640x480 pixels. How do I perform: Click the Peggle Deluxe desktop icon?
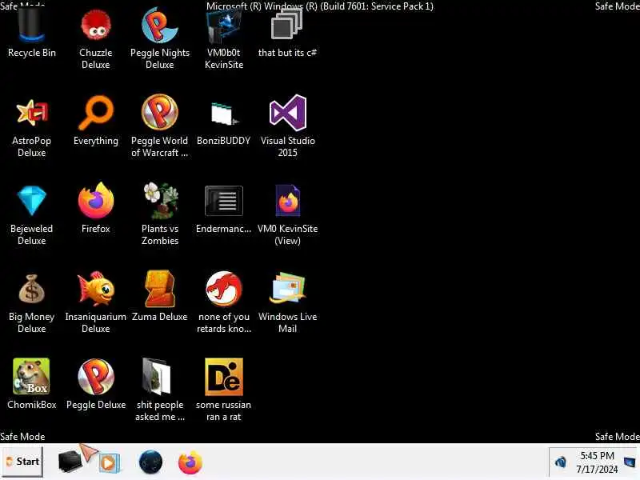(96, 376)
